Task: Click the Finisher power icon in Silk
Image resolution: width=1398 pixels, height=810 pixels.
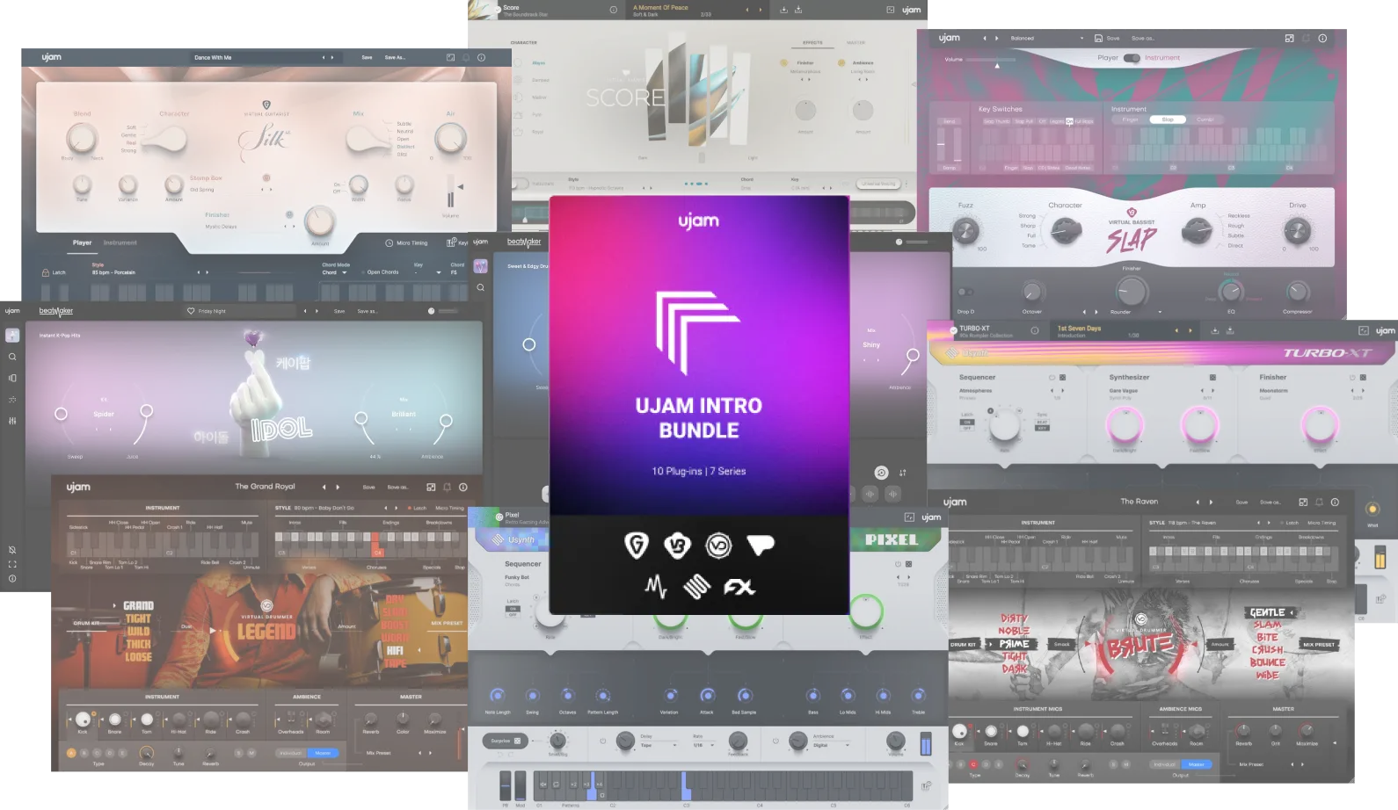Action: click(x=289, y=214)
